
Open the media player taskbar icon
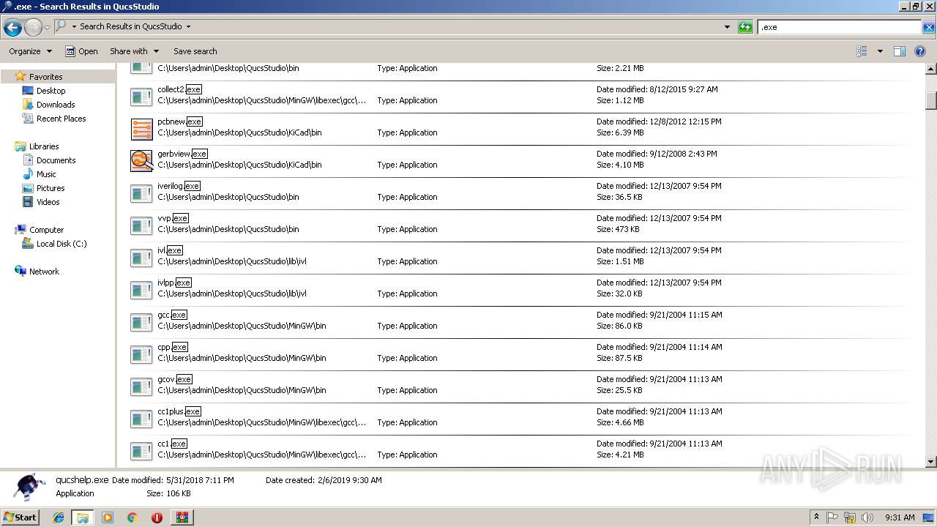(x=108, y=517)
